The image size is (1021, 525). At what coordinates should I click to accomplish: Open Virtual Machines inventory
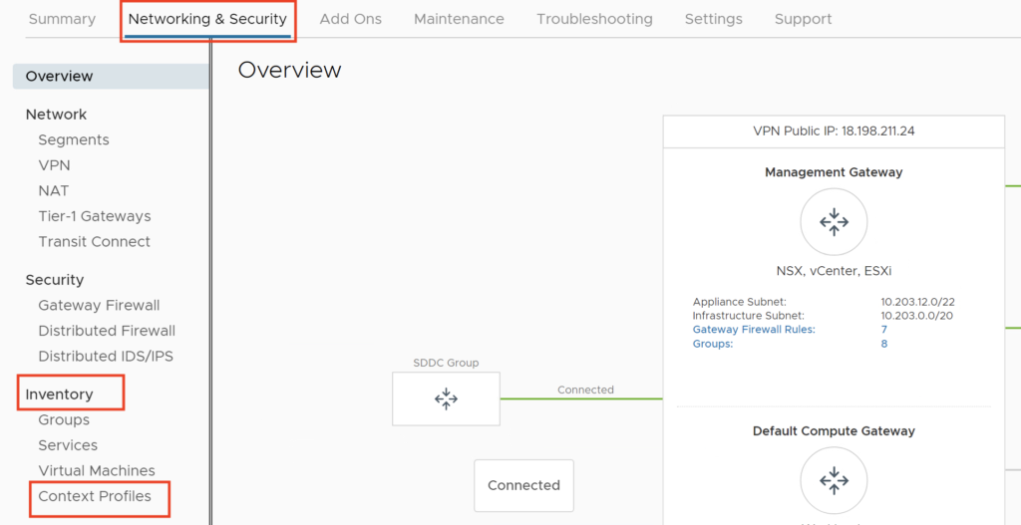97,470
